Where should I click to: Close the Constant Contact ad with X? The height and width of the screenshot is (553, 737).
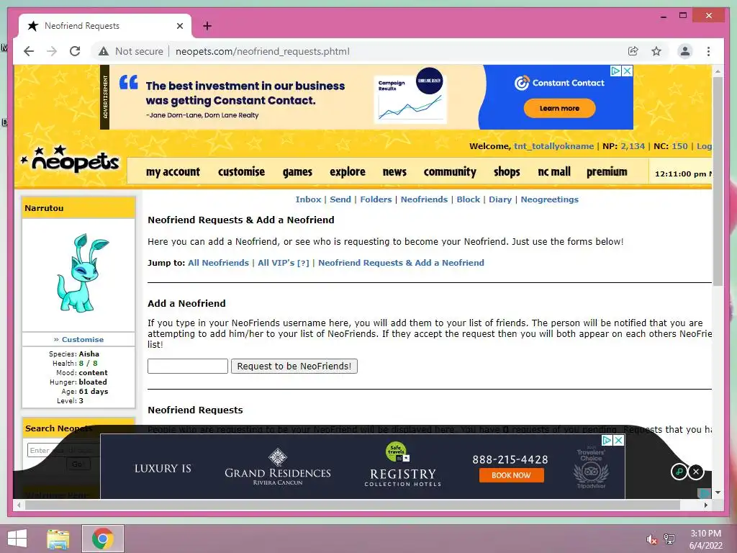(x=627, y=71)
